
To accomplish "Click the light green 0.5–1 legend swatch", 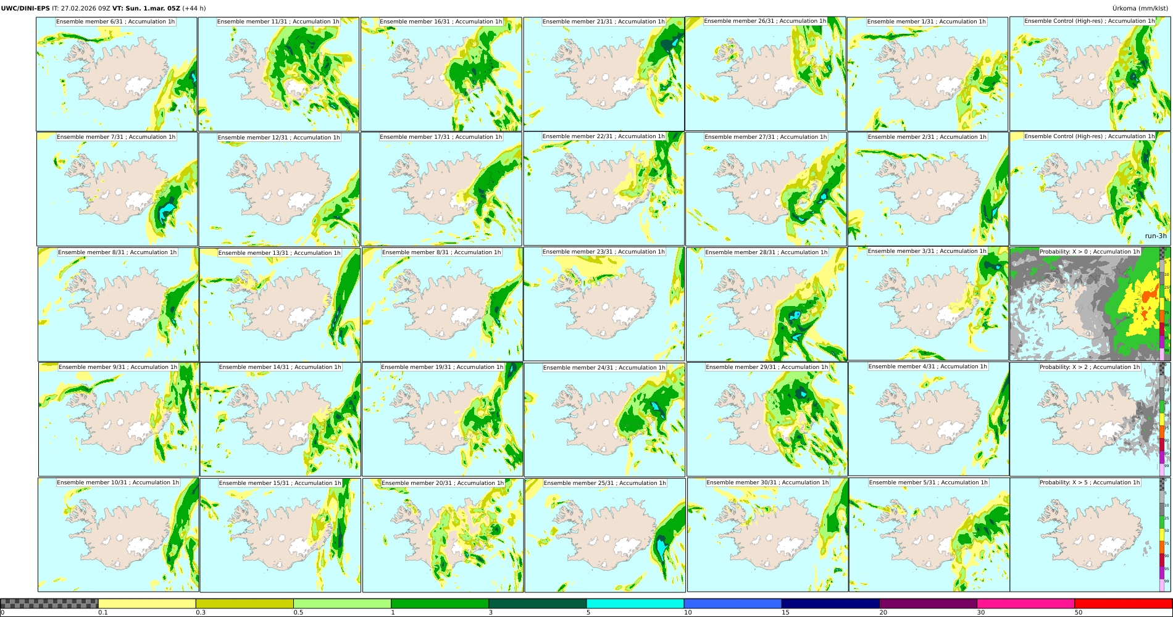I will click(x=342, y=603).
